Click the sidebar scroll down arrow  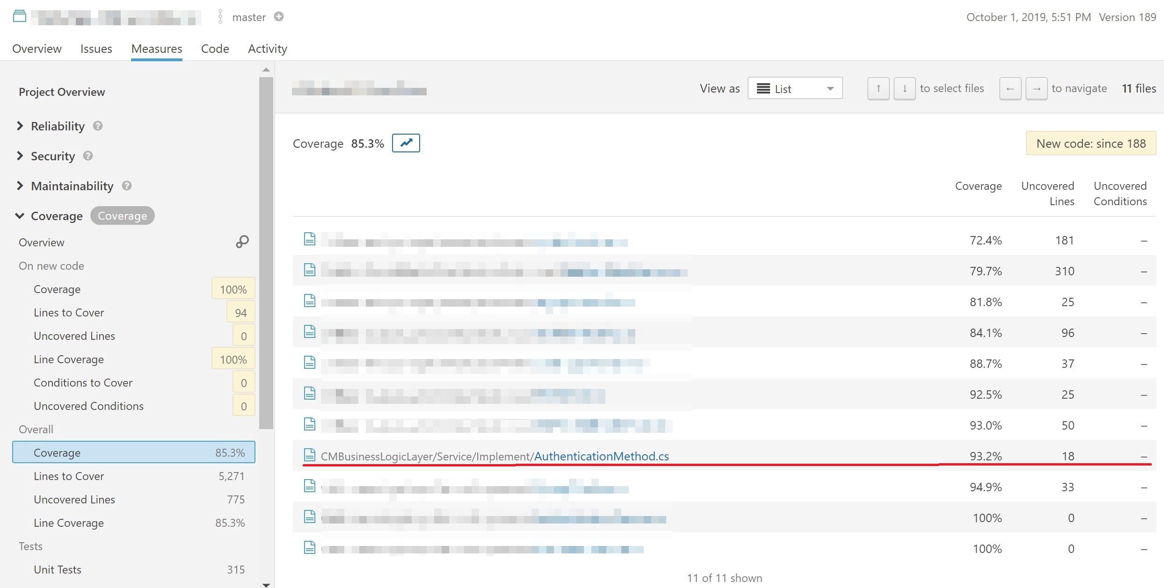(x=266, y=584)
